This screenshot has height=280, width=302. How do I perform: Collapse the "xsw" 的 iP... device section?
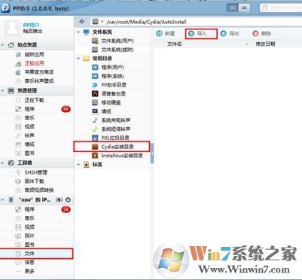(x=3, y=200)
